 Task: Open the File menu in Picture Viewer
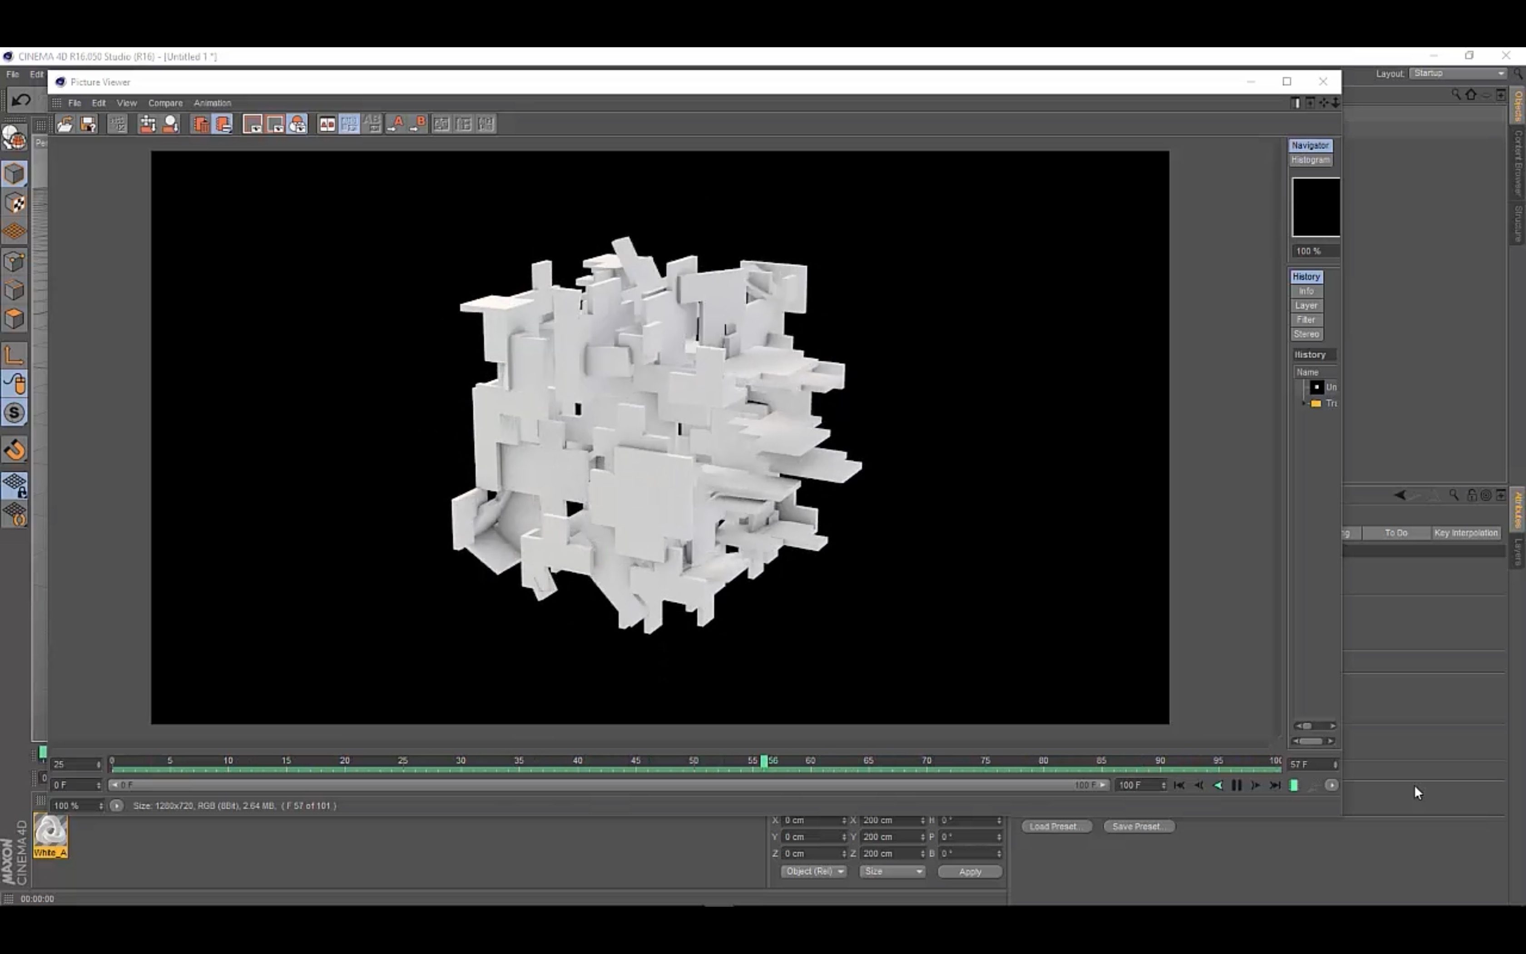[74, 103]
